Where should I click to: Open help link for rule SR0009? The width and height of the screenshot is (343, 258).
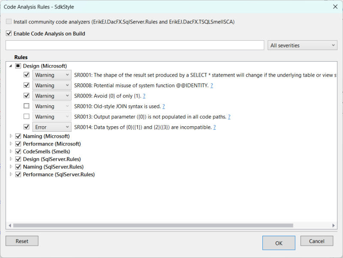pos(144,96)
